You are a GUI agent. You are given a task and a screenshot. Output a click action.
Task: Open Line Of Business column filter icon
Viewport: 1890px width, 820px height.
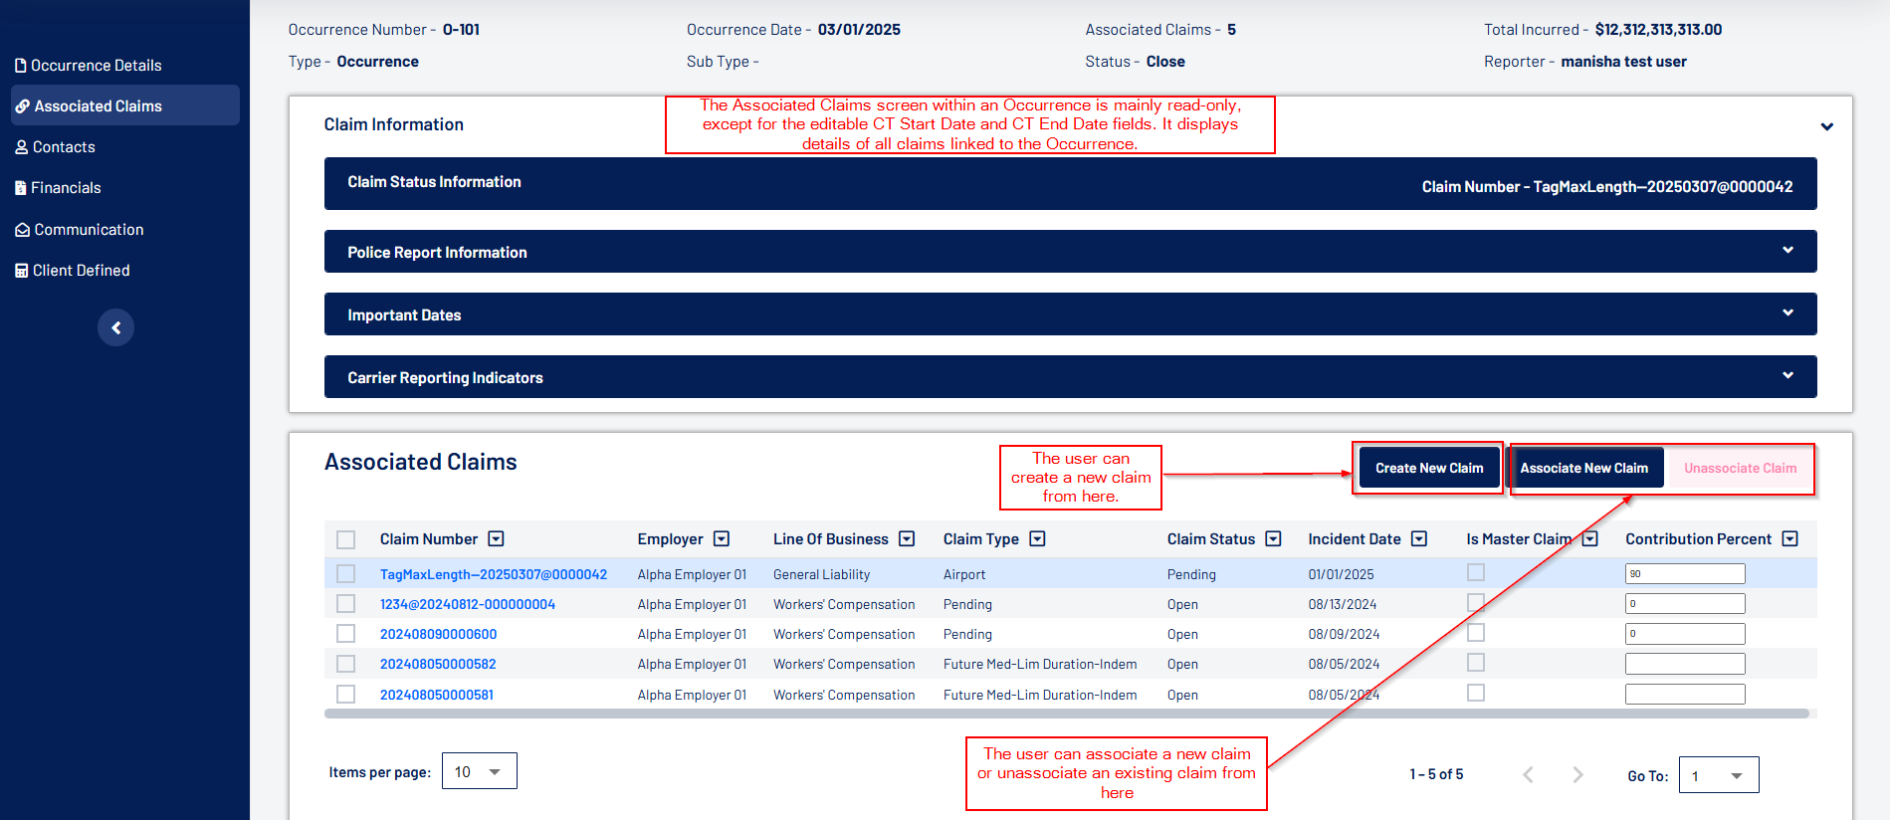tap(907, 538)
